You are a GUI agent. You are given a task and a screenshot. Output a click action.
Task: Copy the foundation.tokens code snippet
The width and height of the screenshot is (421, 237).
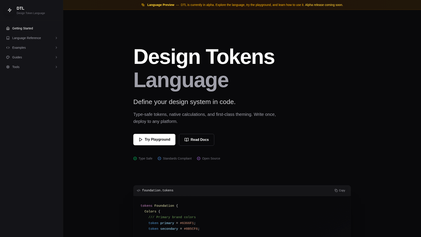(x=340, y=190)
